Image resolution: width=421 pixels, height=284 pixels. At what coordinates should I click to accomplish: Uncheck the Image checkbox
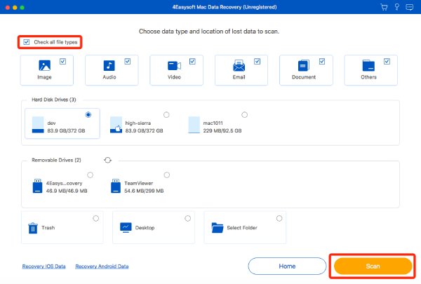click(x=63, y=61)
